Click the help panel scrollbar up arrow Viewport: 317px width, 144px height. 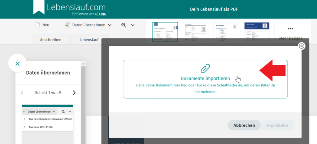click(83, 64)
